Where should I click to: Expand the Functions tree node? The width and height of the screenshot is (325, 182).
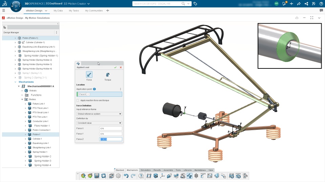coord(22,95)
